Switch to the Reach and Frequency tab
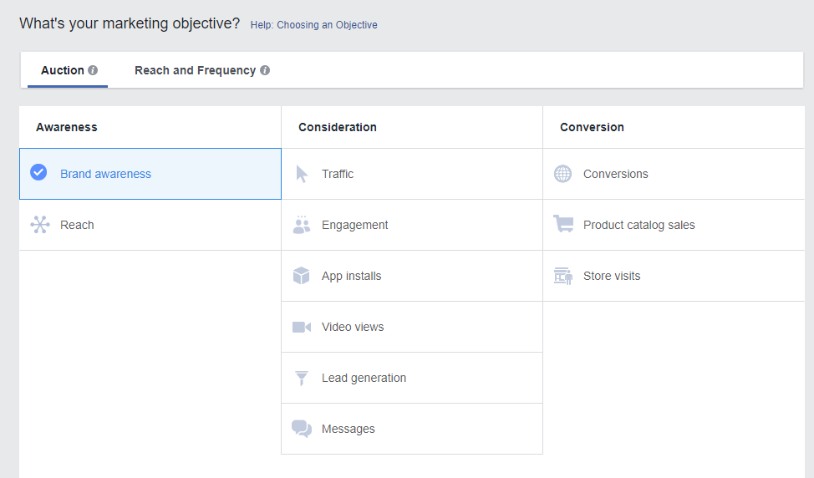 tap(195, 70)
